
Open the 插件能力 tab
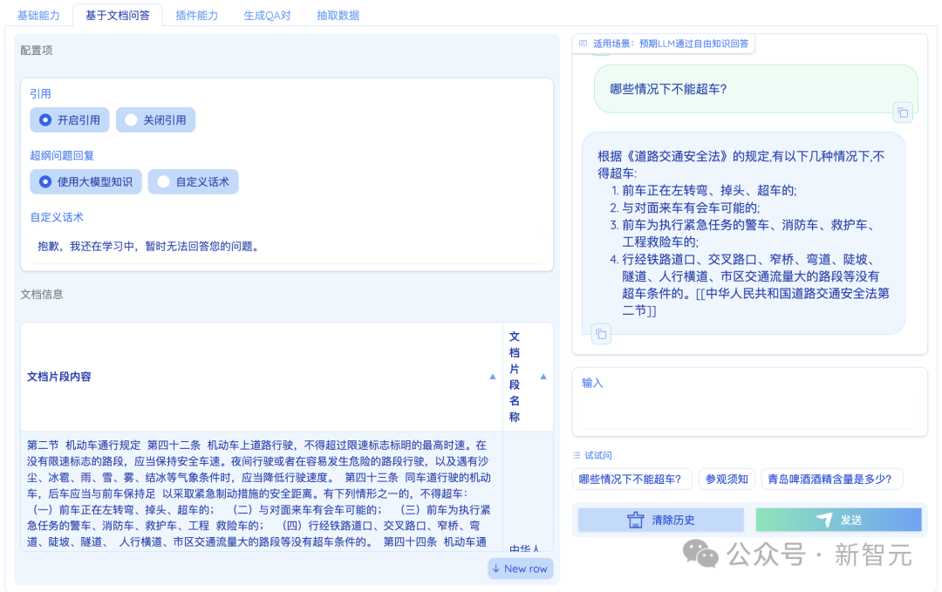click(196, 15)
